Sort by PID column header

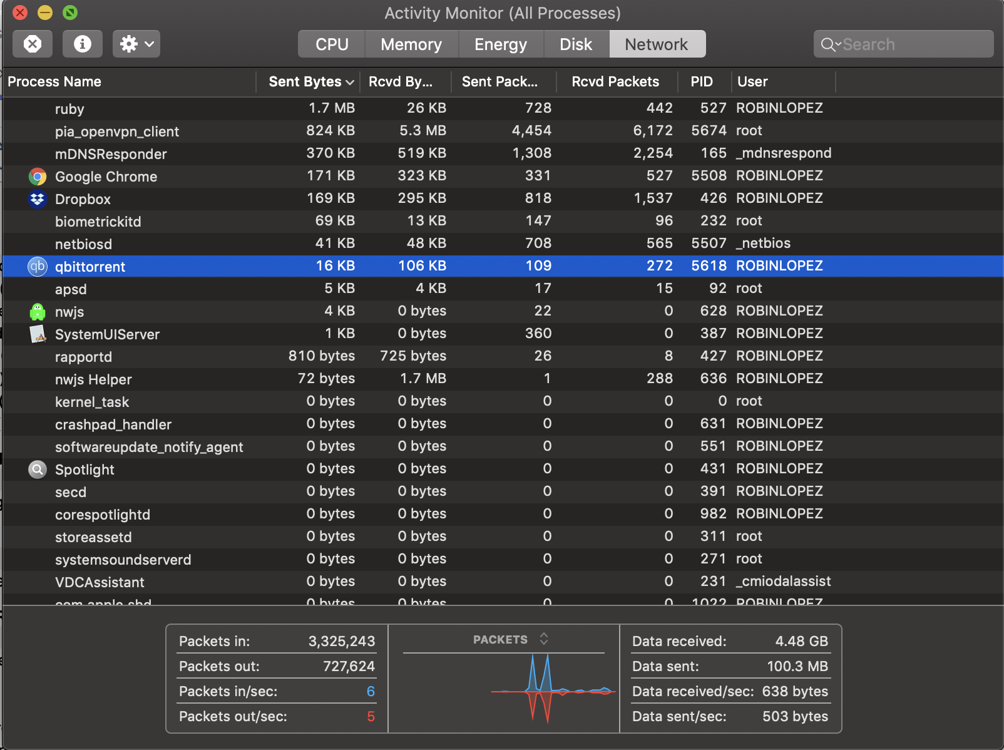(705, 81)
